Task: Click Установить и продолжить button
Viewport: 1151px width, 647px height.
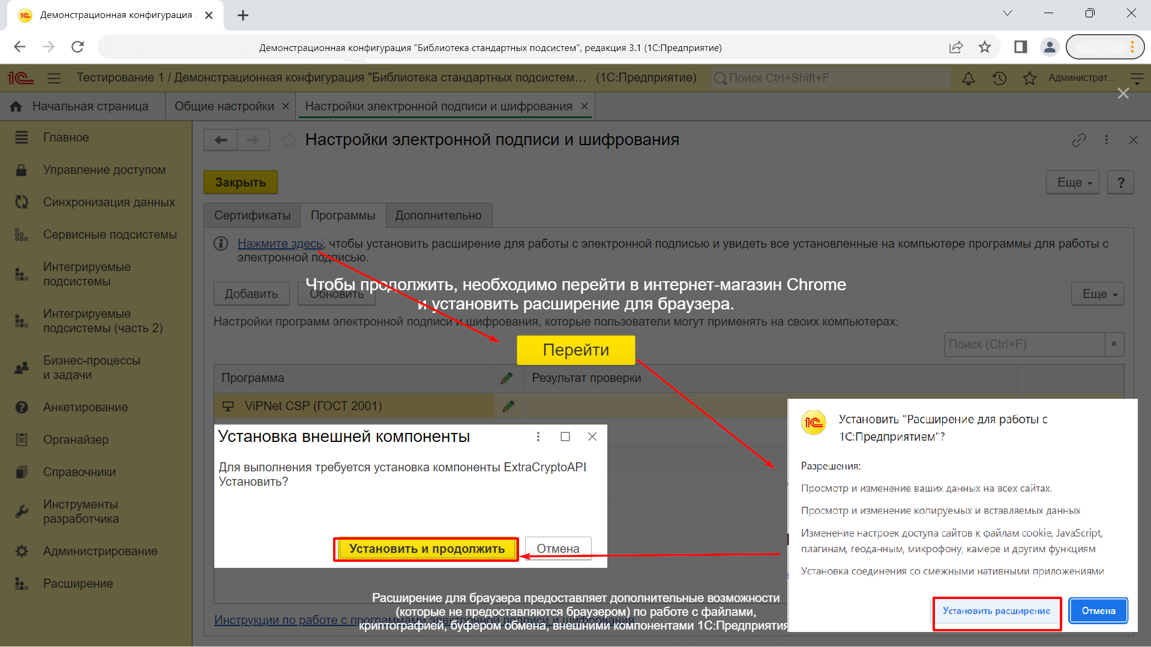Action: tap(427, 549)
